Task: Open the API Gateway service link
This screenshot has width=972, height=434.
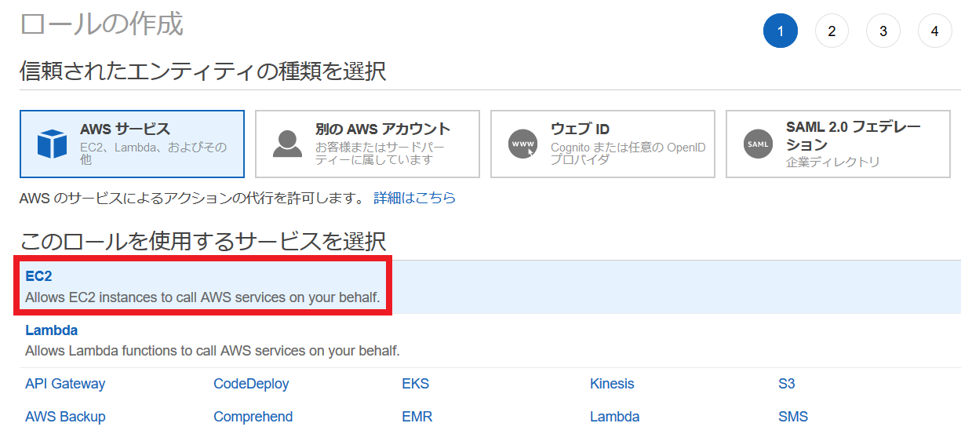Action: click(x=65, y=384)
